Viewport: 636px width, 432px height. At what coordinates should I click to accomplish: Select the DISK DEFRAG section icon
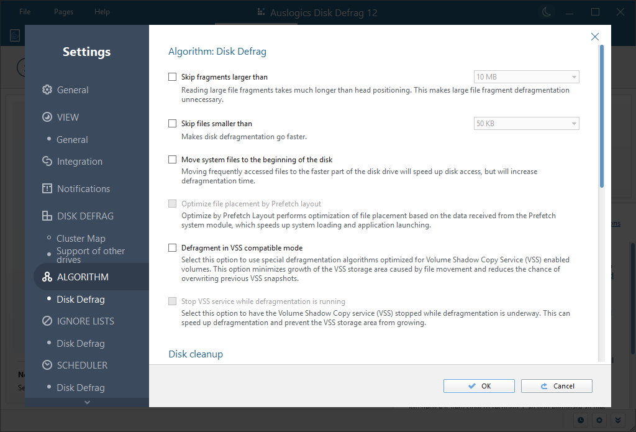[47, 216]
